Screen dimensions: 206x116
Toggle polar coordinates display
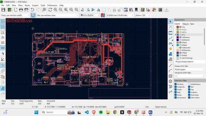click(x=3, y=32)
